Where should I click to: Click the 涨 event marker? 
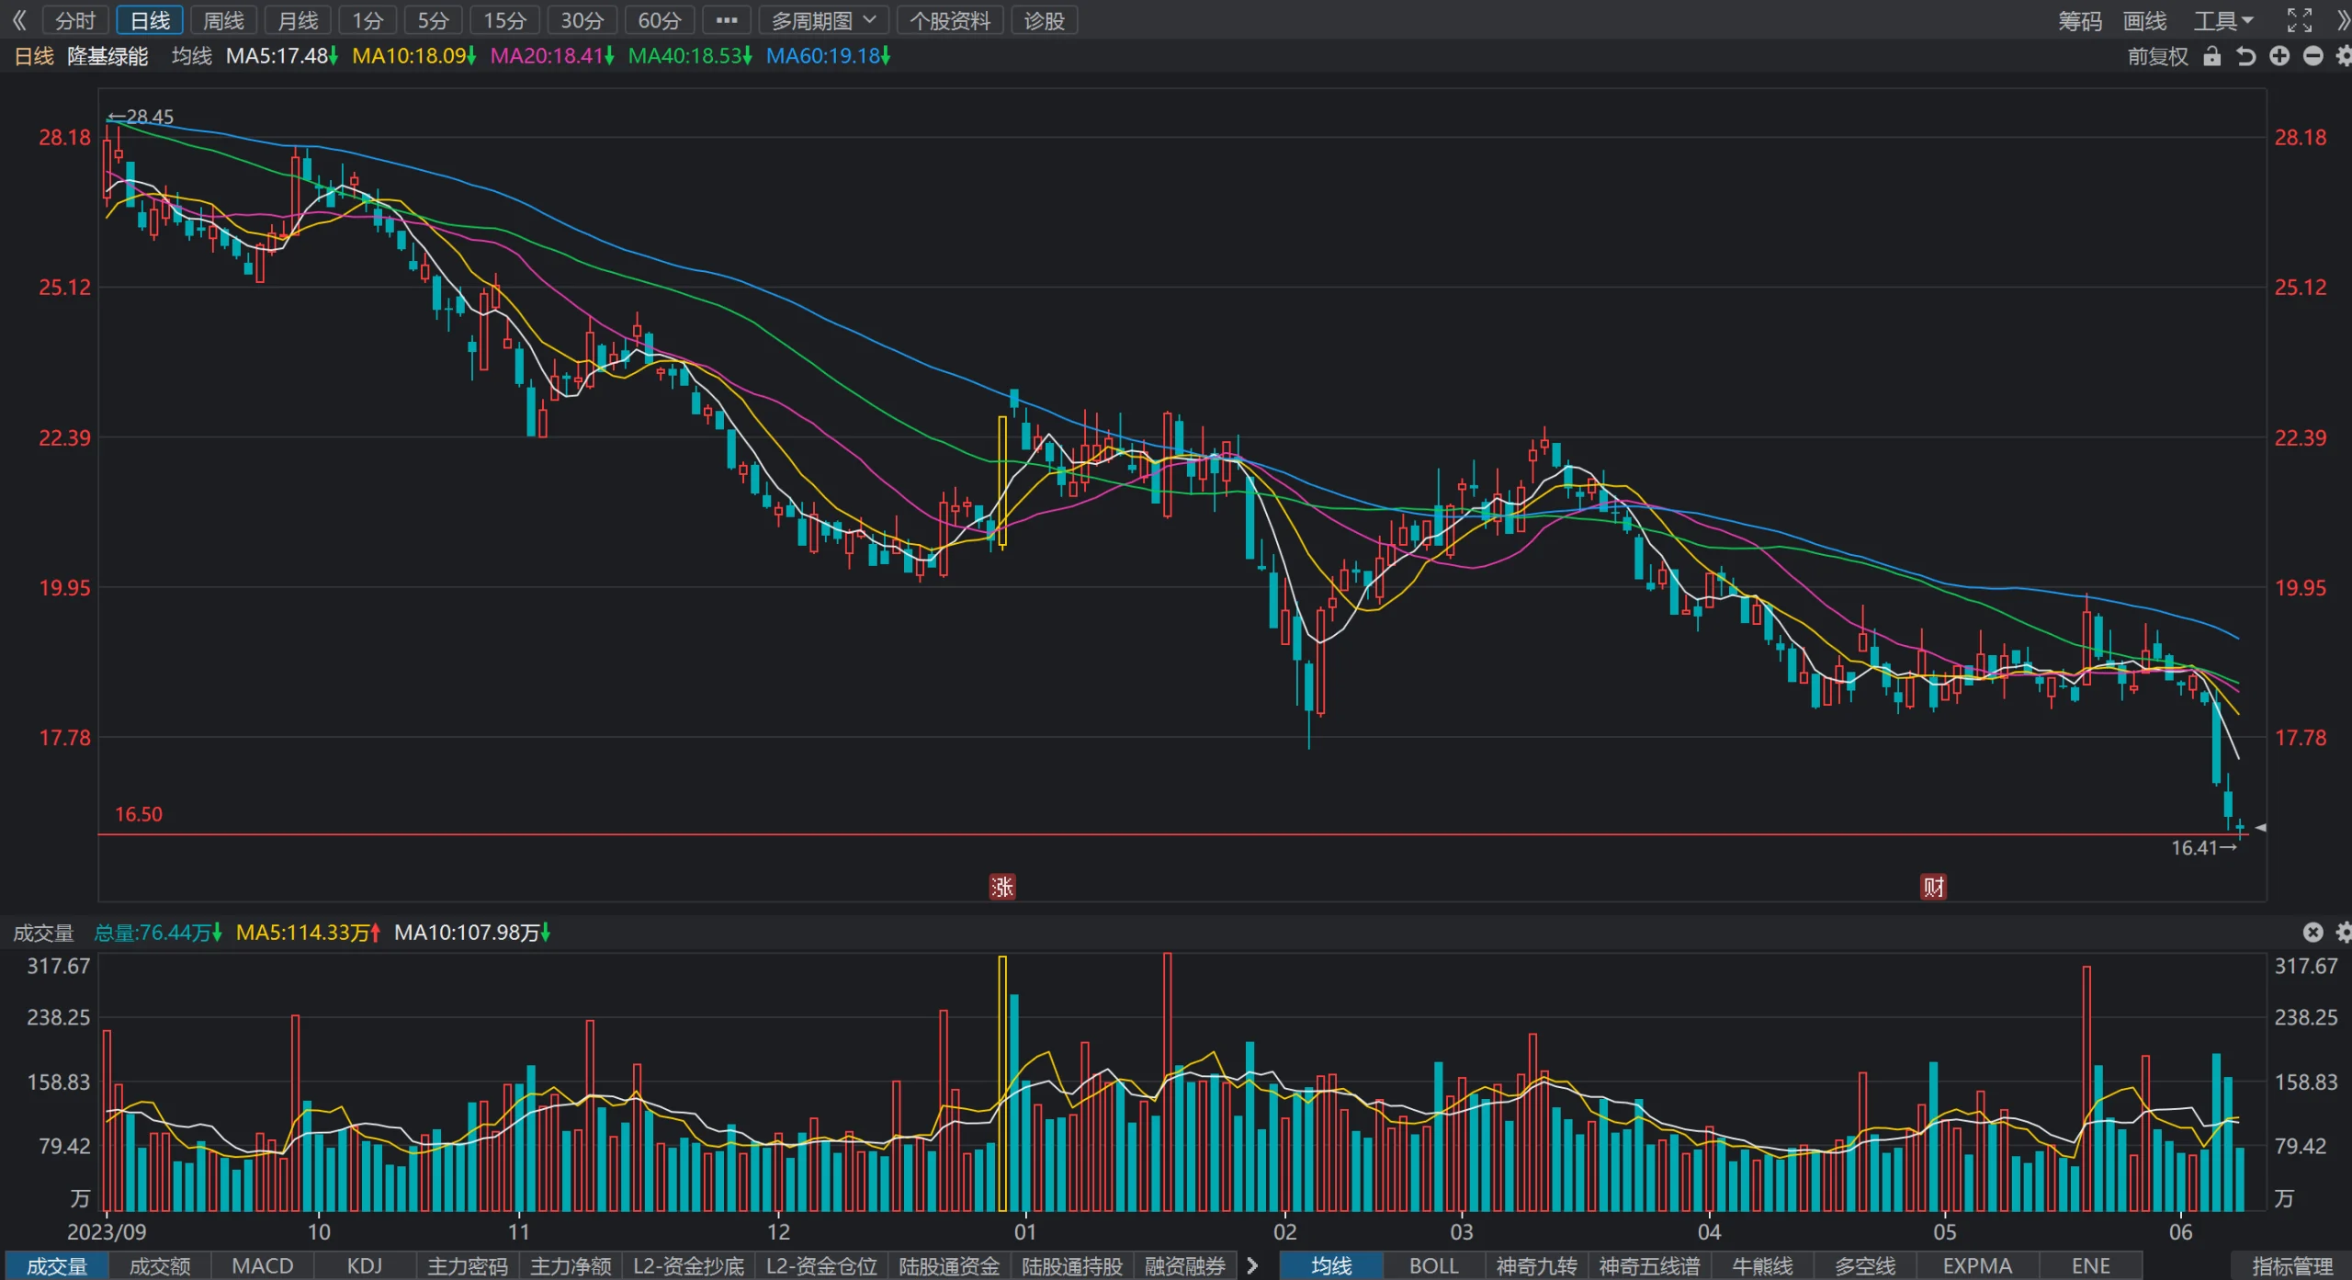coord(1001,887)
